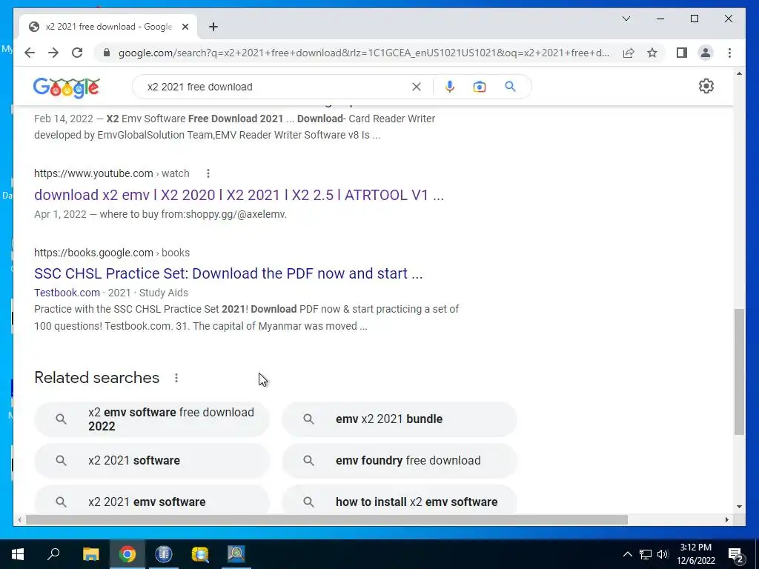Open Windows taskbar search
The height and width of the screenshot is (569, 759).
coord(53,554)
